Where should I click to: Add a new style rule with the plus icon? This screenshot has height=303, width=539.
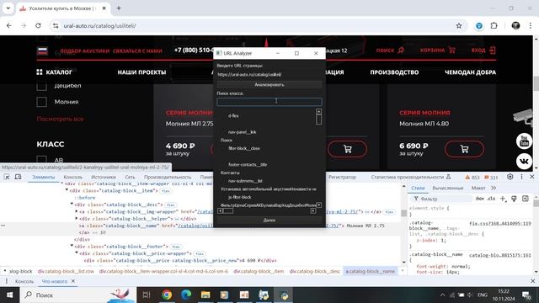pyautogui.click(x=503, y=199)
